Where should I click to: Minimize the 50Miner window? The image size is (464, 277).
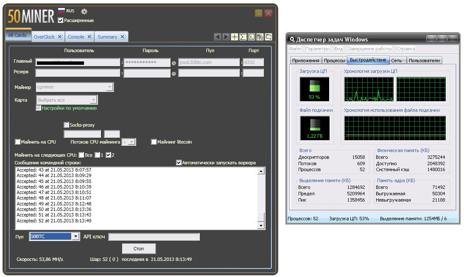[x=258, y=13]
